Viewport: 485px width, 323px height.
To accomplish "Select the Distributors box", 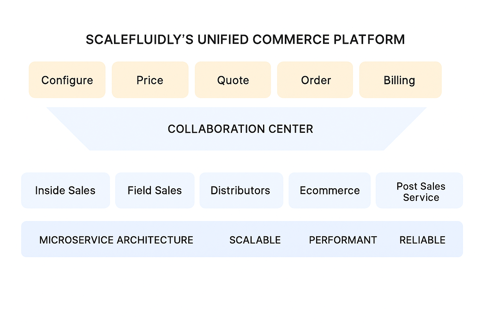I will coord(241,191).
